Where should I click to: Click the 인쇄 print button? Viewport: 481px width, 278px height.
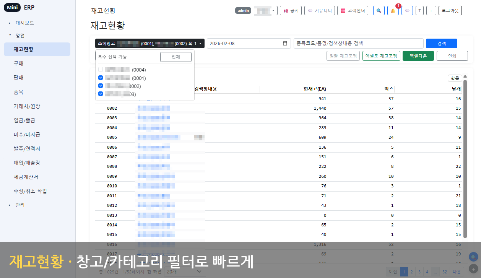point(452,56)
